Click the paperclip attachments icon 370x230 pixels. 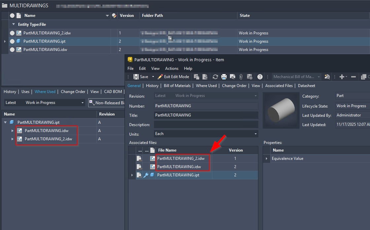pos(241,77)
